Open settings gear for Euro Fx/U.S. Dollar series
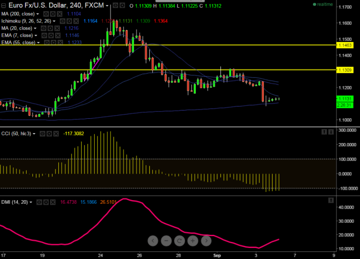Screen dimensions: 360x259 (x=122, y=5)
